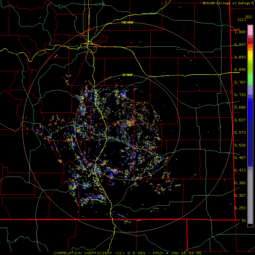255x255 pixels.
Task: Pick the yellow segment of the color bar
Action: click(250, 56)
